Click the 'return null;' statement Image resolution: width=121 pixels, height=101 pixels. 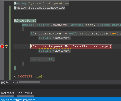(x=43, y=59)
